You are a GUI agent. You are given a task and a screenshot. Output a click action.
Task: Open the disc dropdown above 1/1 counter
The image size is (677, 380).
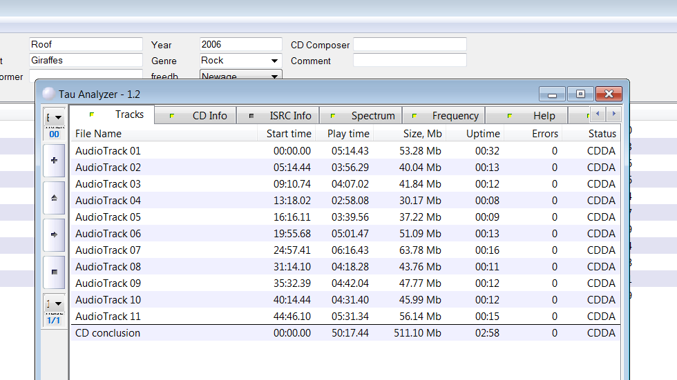point(55,303)
